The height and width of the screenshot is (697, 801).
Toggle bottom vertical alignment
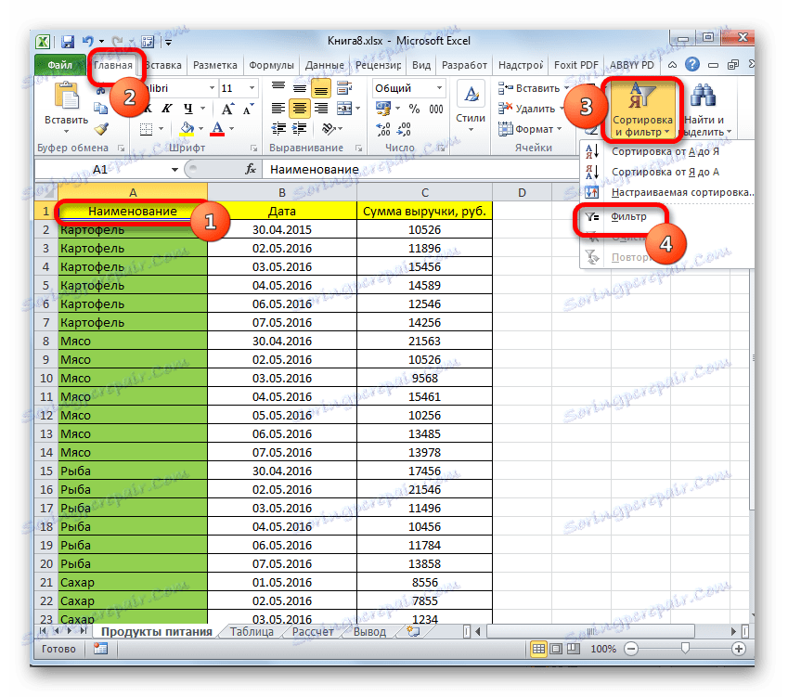(321, 88)
